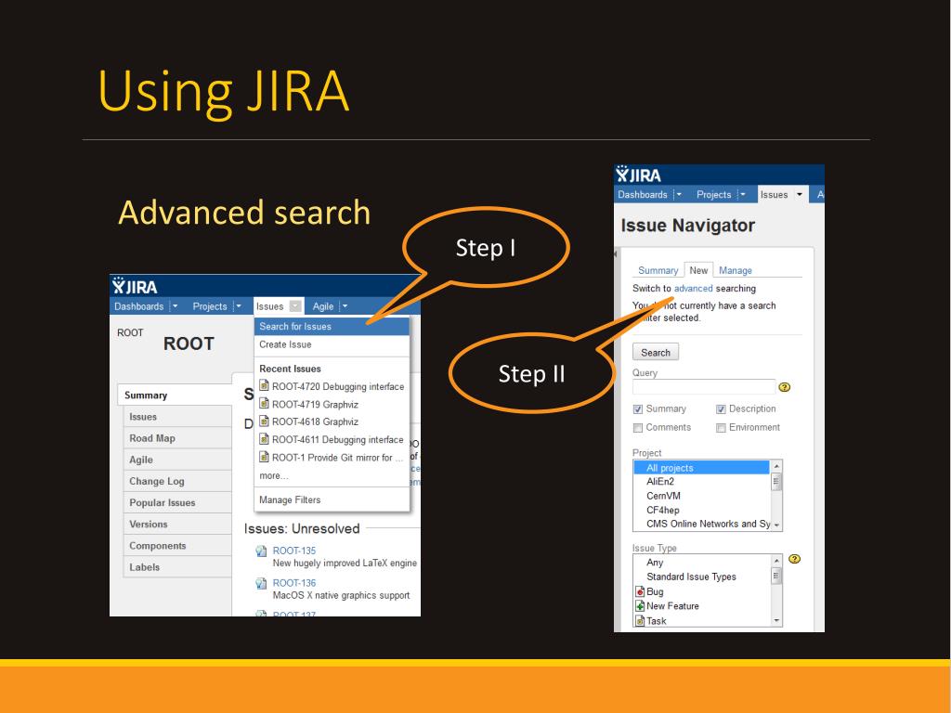The width and height of the screenshot is (951, 713).
Task: Open the ROOT-135 issue link
Action: pos(294,551)
